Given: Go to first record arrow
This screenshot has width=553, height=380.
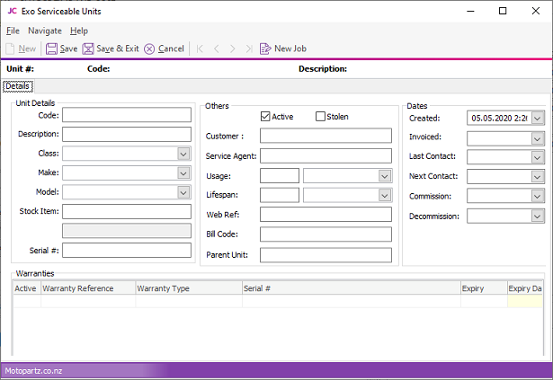Looking at the screenshot, I should tap(201, 49).
